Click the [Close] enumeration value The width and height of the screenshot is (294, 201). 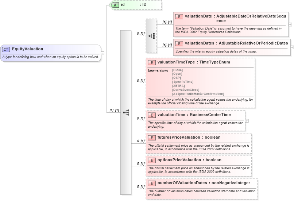pyautogui.click(x=177, y=70)
